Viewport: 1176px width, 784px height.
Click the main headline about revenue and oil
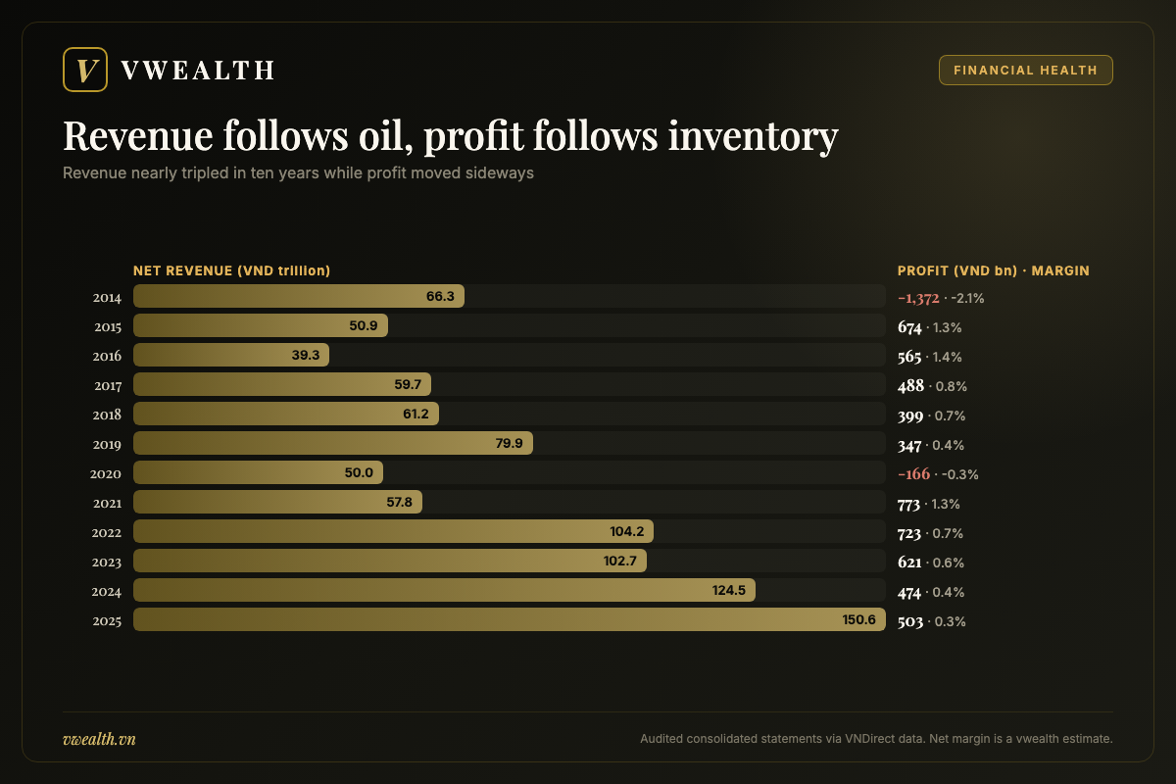tap(451, 136)
